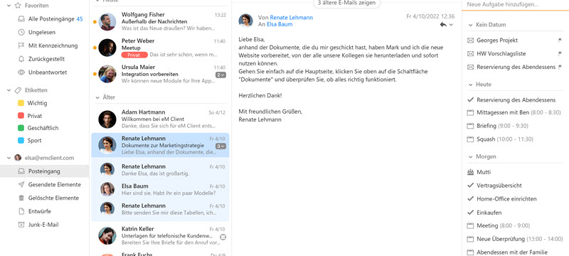This screenshot has width=569, height=256.
Task: Click recipient link Elsa Baum
Action: [x=280, y=24]
